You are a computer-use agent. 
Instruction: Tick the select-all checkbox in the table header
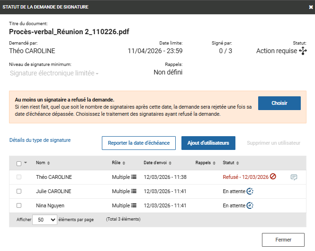[x=19, y=163]
